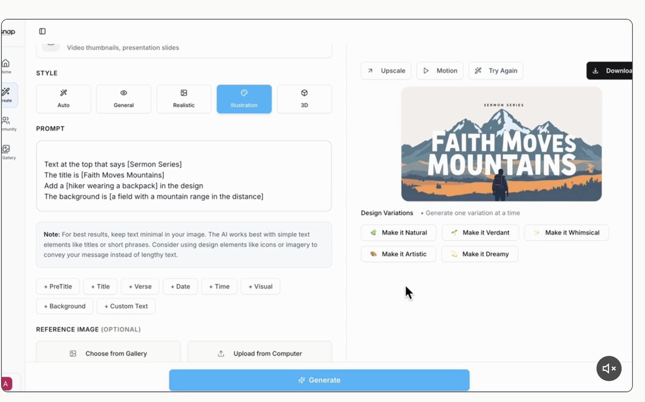Click the Design Variations heading
The image size is (645, 402).
(x=387, y=213)
